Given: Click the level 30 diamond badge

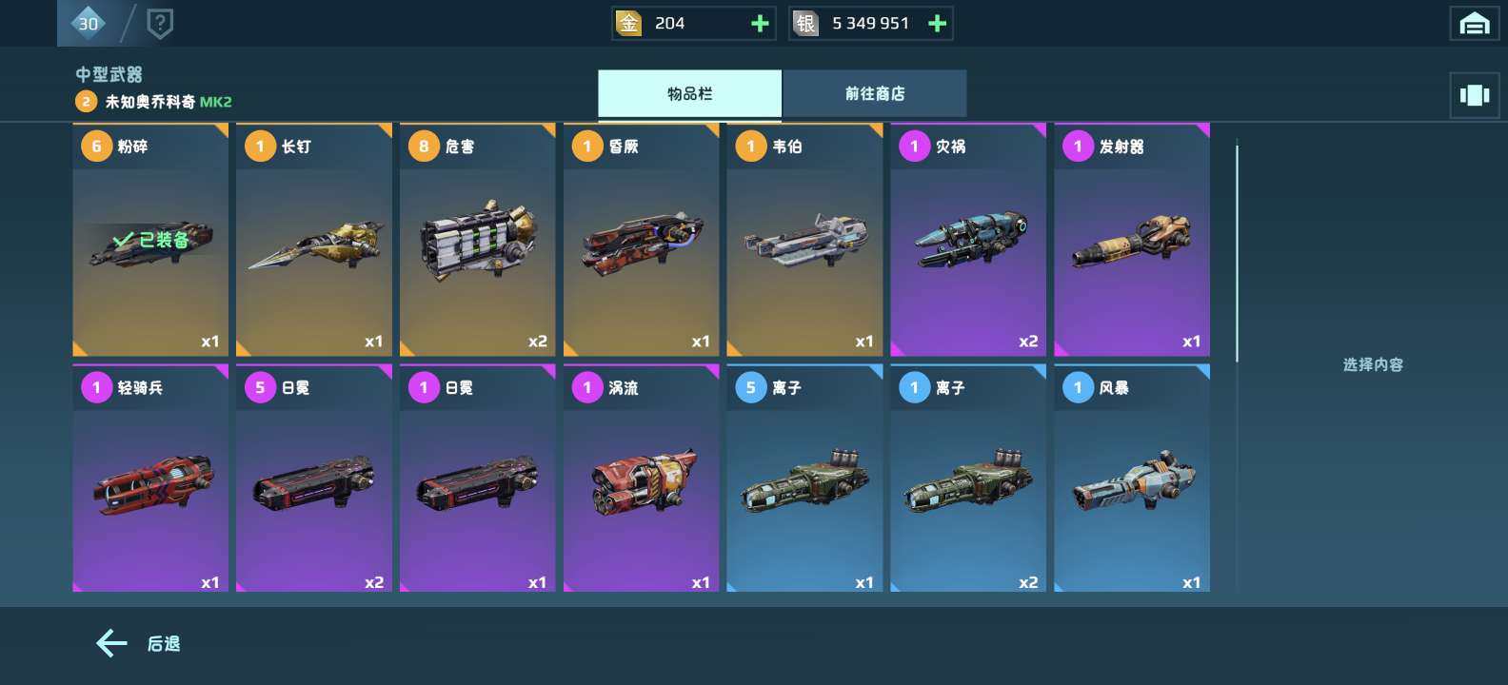Looking at the screenshot, I should pyautogui.click(x=88, y=23).
